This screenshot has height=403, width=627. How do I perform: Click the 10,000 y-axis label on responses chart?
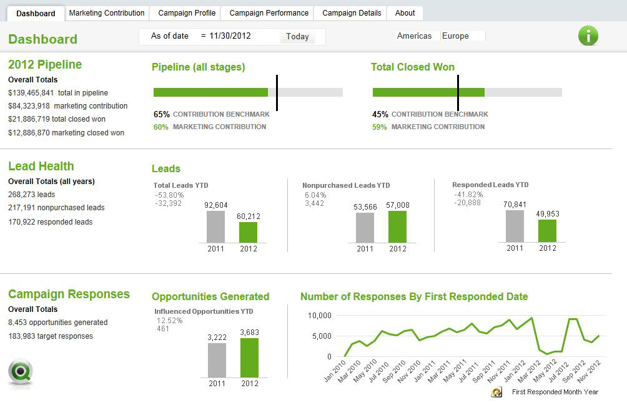(x=320, y=316)
